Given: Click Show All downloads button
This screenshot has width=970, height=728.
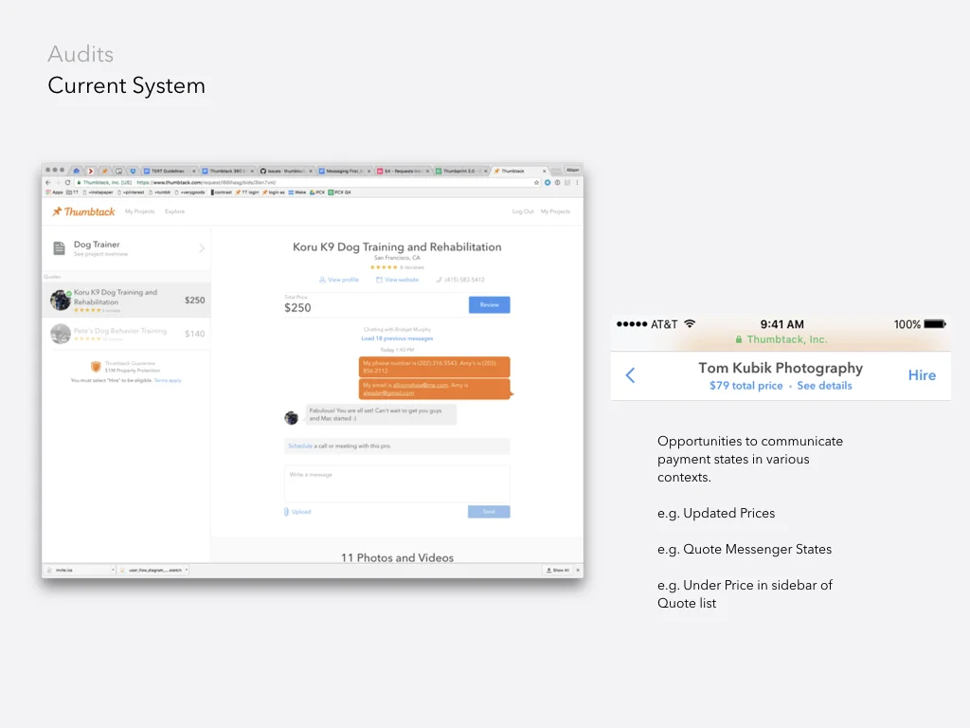Looking at the screenshot, I should pos(557,570).
